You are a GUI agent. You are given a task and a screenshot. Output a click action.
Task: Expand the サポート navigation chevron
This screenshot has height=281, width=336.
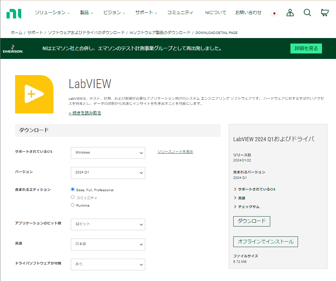pos(156,12)
